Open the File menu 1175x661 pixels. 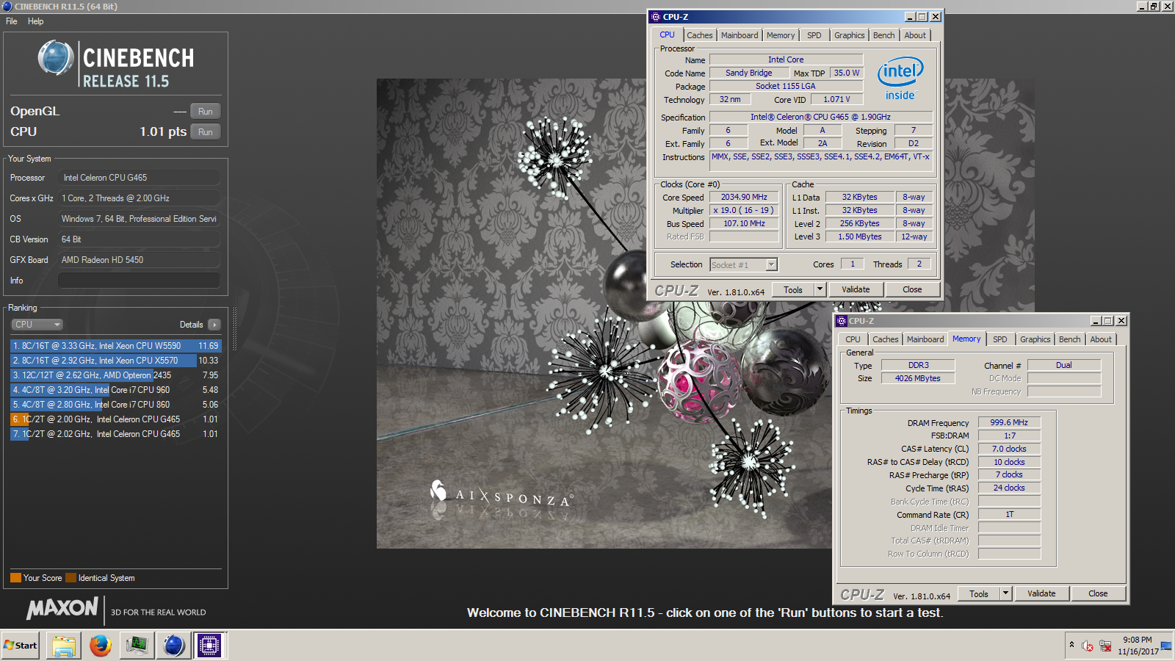(x=12, y=21)
